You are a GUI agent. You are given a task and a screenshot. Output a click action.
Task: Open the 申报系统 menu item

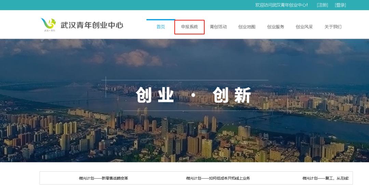pyautogui.click(x=189, y=27)
